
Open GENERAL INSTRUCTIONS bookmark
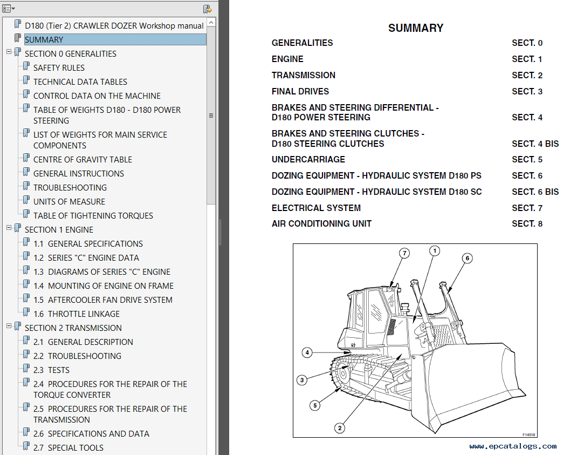click(x=79, y=174)
